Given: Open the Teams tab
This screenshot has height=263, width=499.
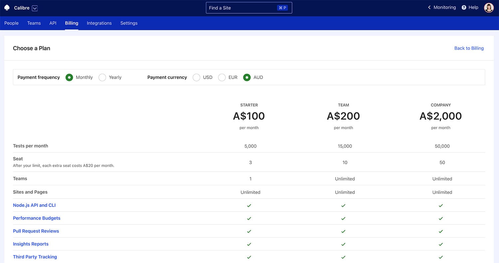Looking at the screenshot, I should 34,23.
